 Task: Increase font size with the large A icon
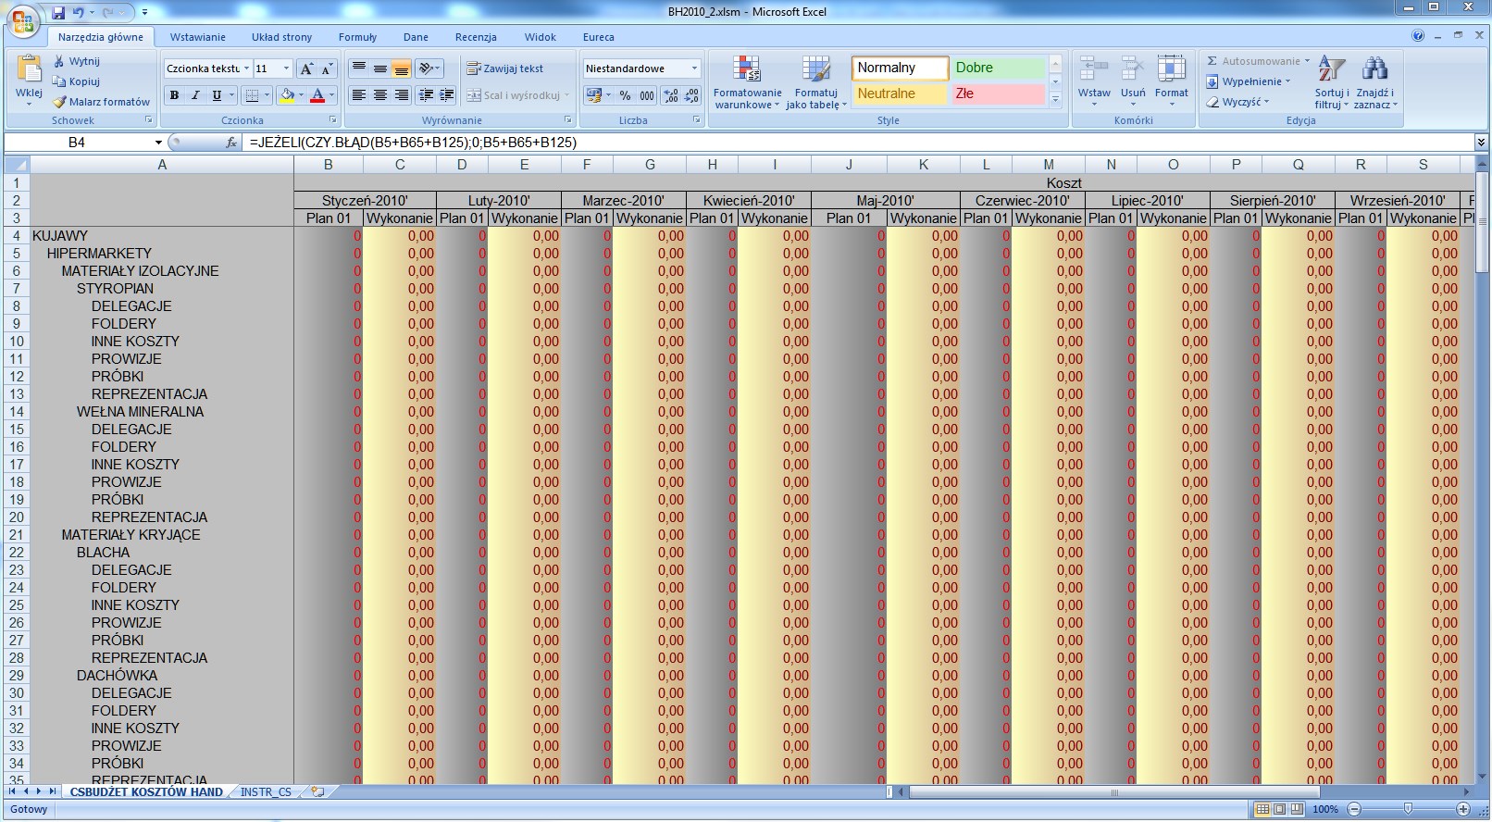tap(306, 68)
